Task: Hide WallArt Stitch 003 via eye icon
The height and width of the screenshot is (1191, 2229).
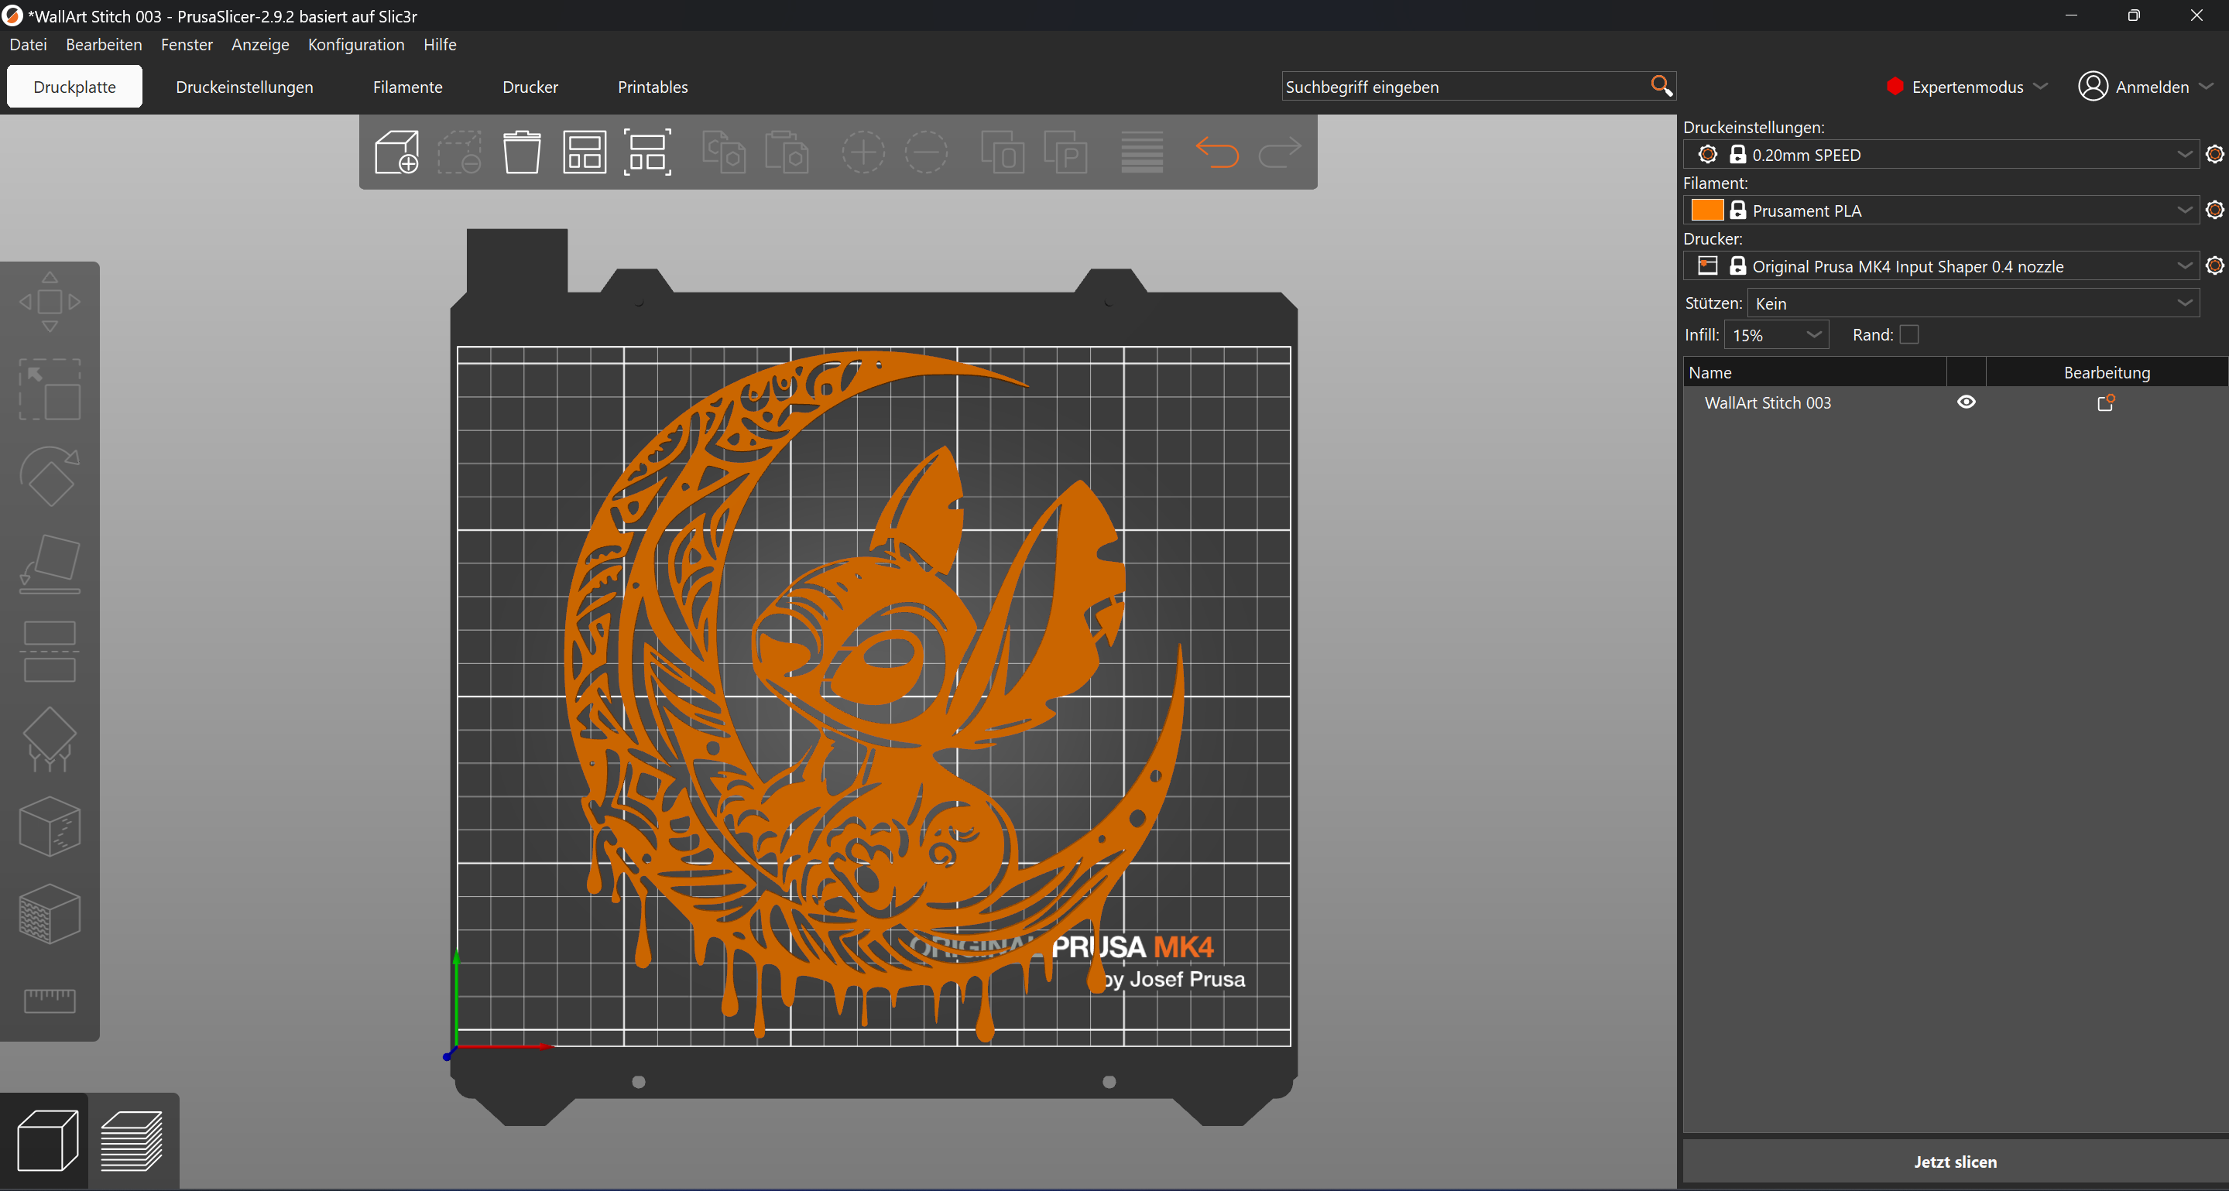Action: pyautogui.click(x=1966, y=402)
